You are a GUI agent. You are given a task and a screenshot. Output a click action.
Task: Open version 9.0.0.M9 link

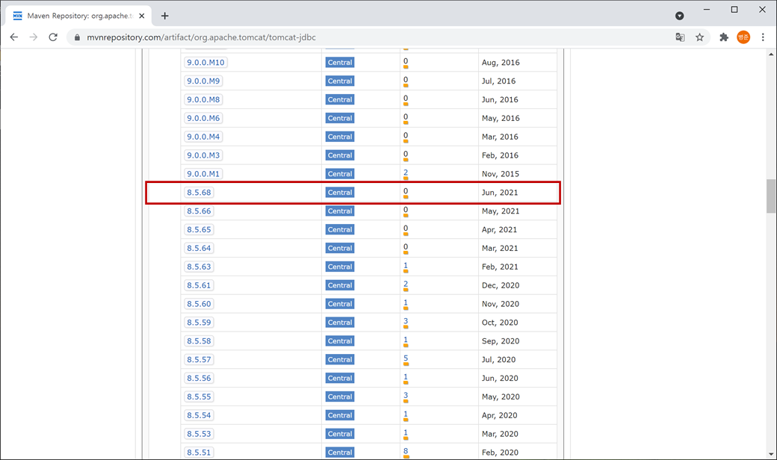point(203,81)
